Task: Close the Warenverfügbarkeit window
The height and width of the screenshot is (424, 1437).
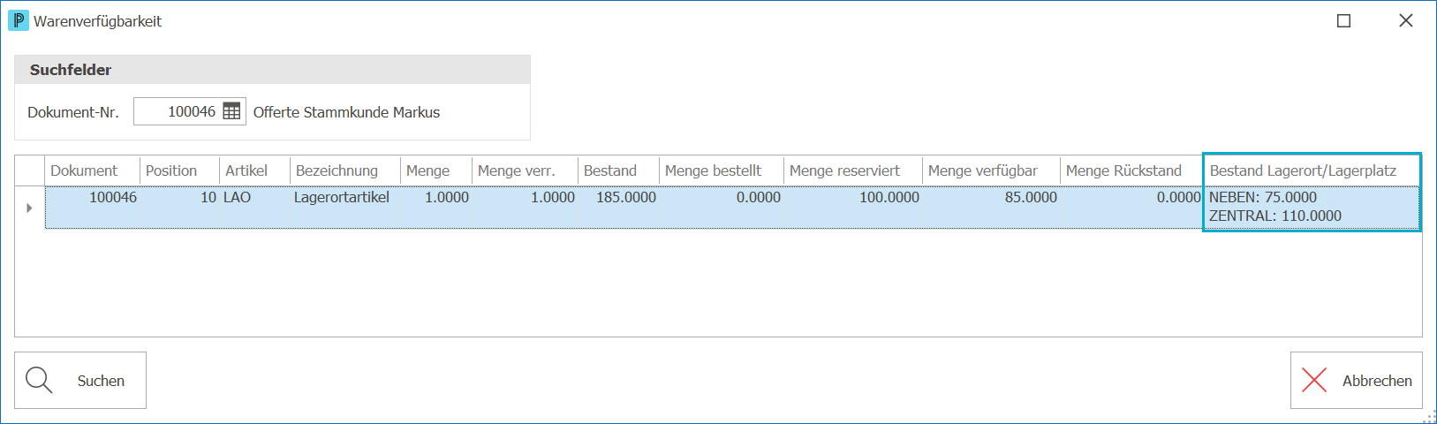Action: 1406,20
